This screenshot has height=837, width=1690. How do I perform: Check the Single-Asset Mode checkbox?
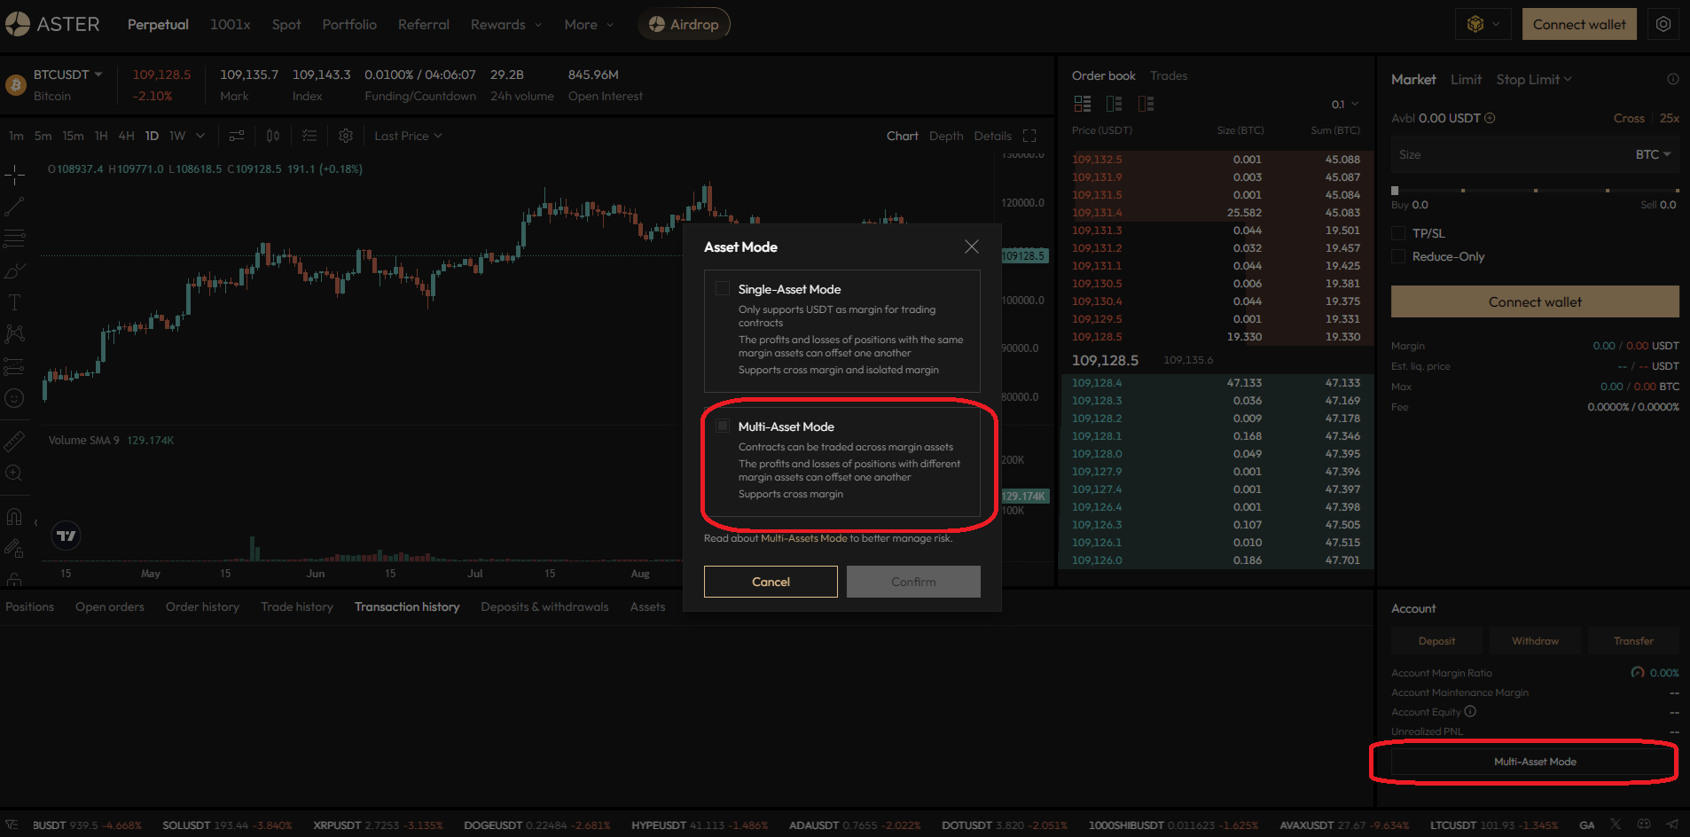click(723, 289)
